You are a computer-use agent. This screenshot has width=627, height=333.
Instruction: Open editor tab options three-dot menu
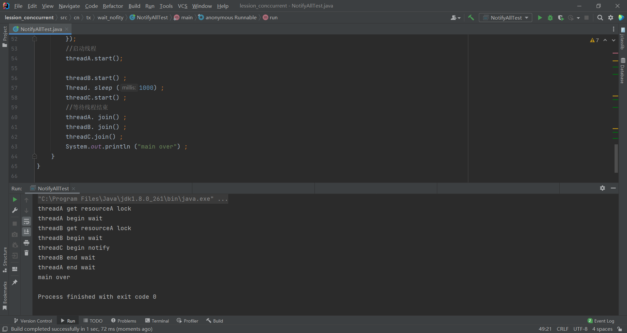(x=614, y=29)
